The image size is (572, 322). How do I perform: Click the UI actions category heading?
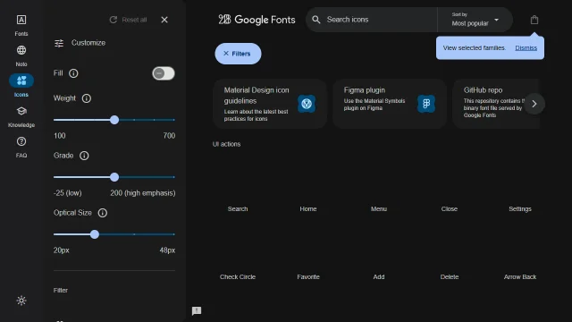(226, 144)
